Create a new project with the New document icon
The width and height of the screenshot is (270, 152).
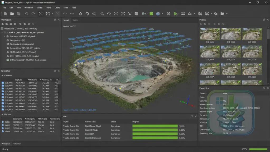coord(5,14)
